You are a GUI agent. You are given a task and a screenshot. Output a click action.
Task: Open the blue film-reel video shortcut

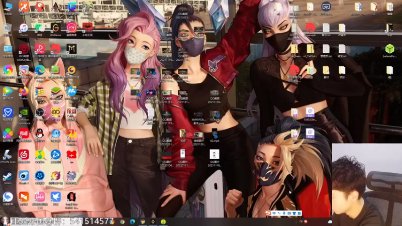pos(40,176)
